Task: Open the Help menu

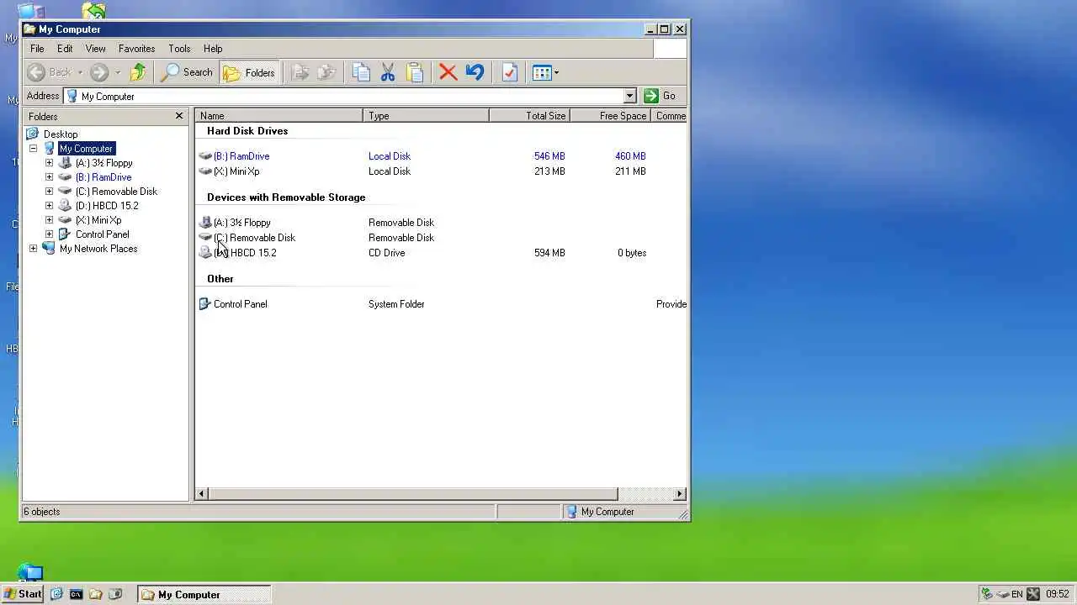Action: tap(213, 49)
